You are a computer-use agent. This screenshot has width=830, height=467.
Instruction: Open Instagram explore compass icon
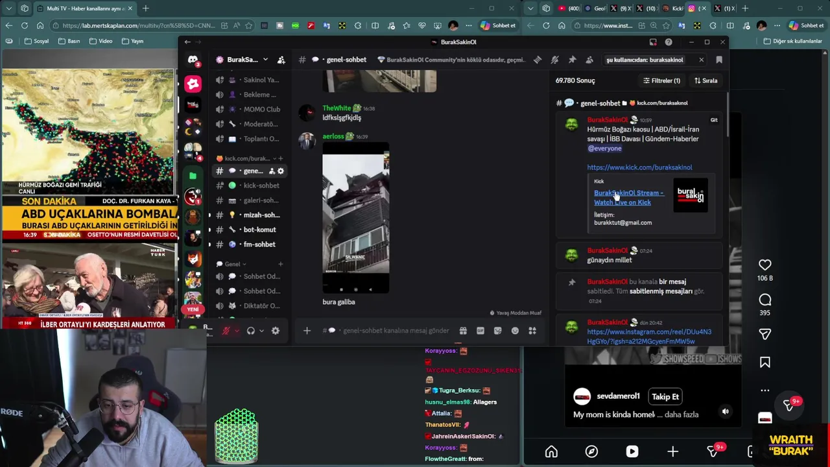591,451
